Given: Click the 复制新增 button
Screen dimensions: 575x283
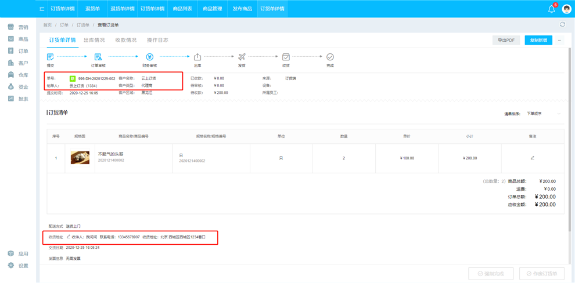Looking at the screenshot, I should pos(538,40).
